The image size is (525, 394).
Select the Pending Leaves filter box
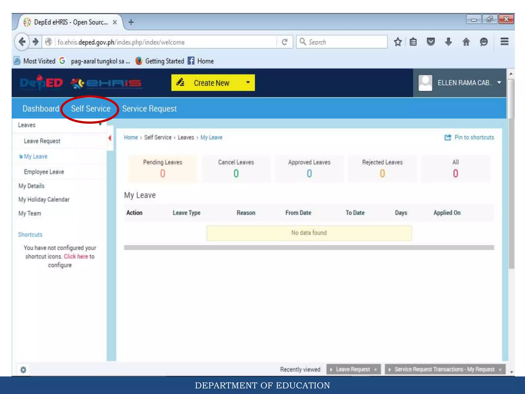(163, 169)
